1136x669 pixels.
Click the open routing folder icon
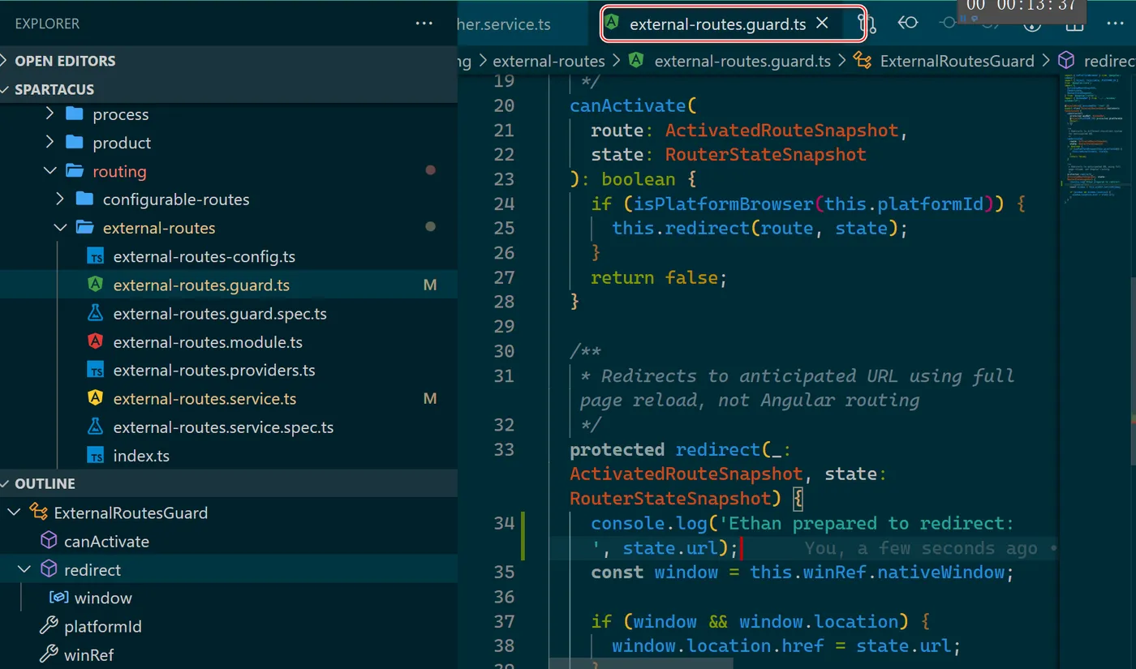coord(75,170)
